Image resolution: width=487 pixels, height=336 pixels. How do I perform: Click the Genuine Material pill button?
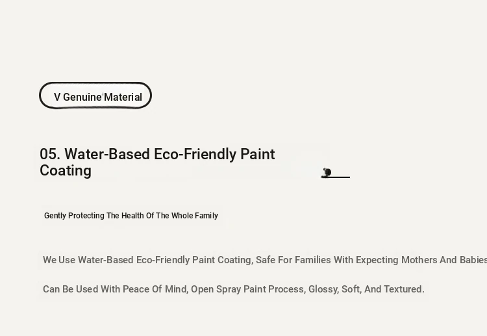95,96
